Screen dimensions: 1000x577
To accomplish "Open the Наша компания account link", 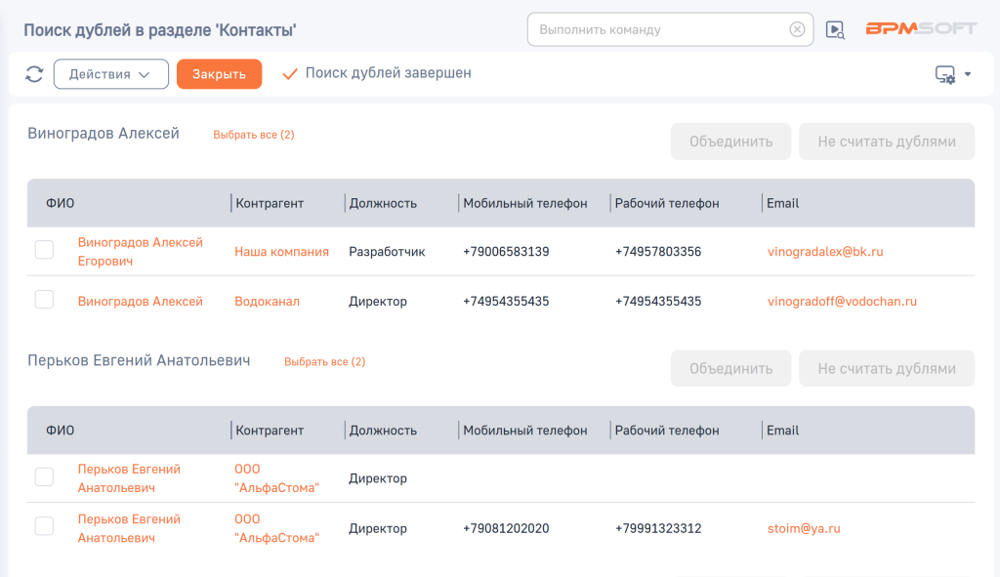I will tap(281, 252).
